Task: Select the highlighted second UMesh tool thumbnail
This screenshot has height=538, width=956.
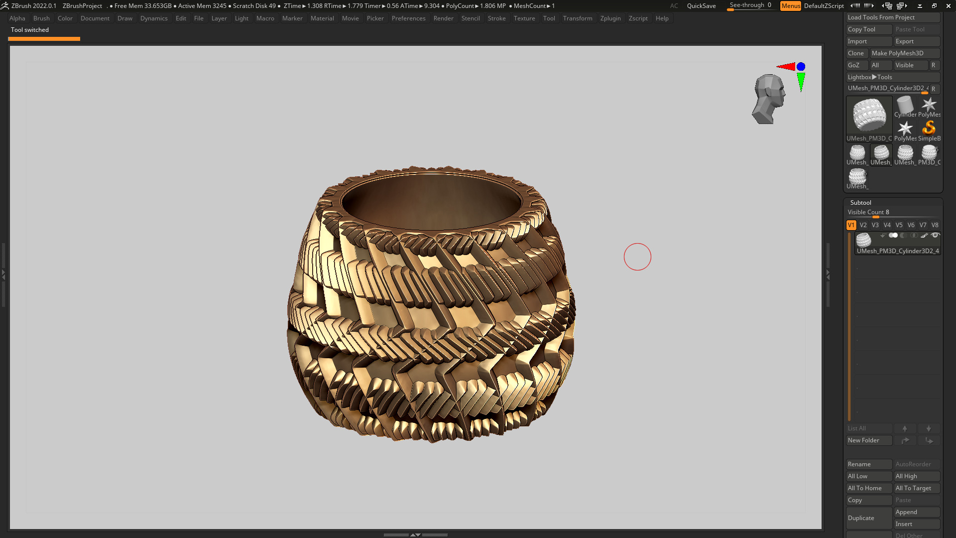Action: click(x=881, y=154)
